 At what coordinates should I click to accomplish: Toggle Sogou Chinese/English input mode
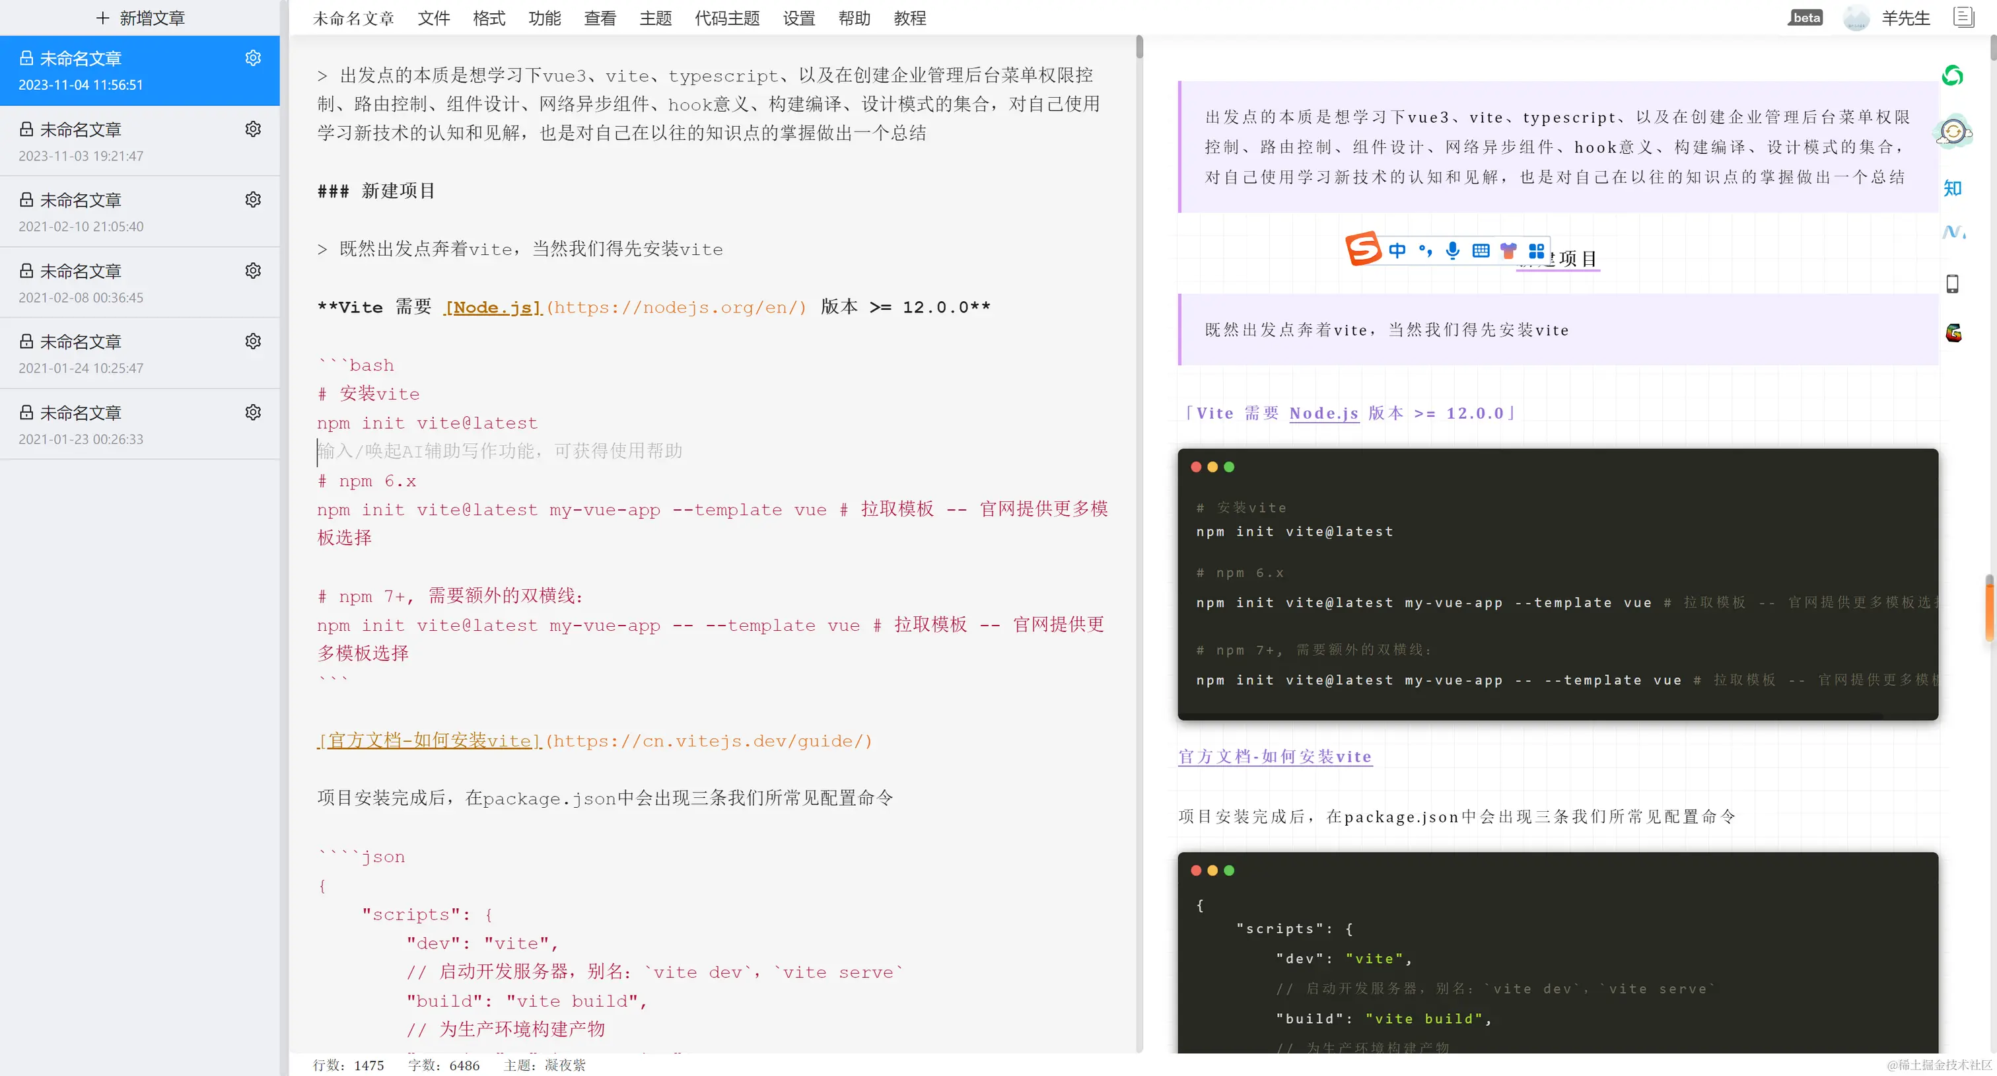pos(1397,250)
